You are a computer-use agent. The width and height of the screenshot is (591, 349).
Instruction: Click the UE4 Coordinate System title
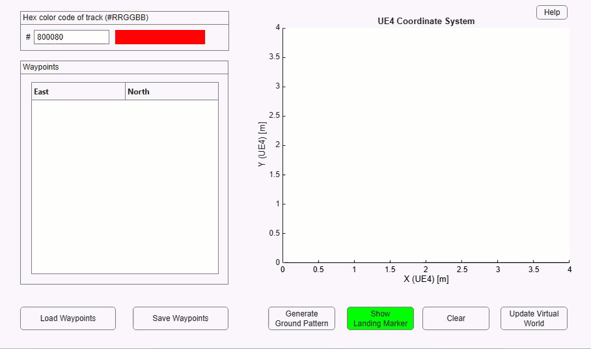426,21
